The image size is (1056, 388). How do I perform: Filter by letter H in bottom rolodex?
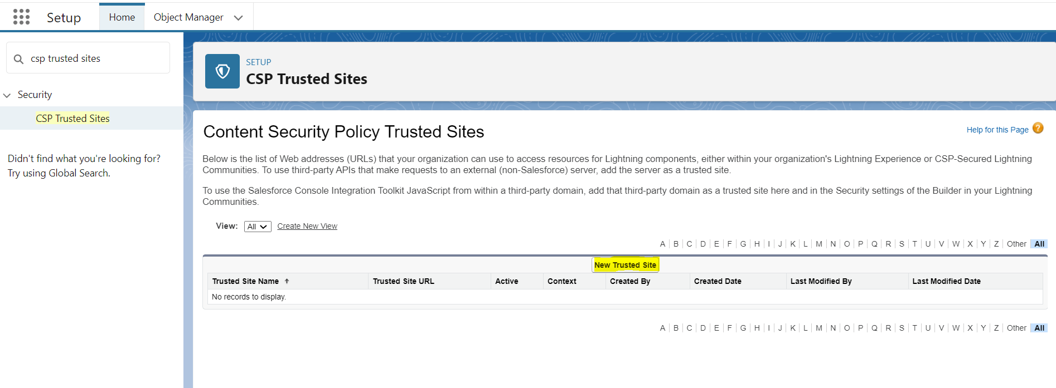[757, 328]
